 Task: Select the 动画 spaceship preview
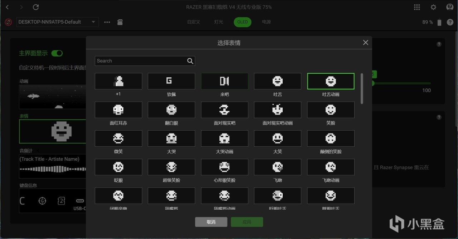click(53, 97)
